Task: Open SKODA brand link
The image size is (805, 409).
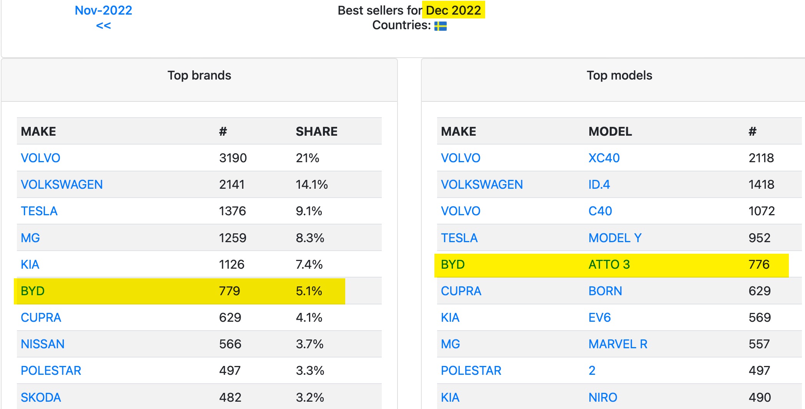Action: [x=41, y=397]
